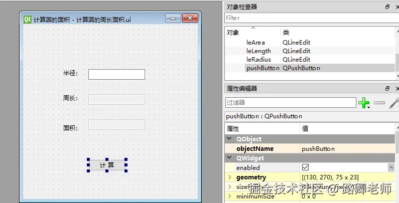Click the QLineEdit class of leRadius row

[x=296, y=60]
